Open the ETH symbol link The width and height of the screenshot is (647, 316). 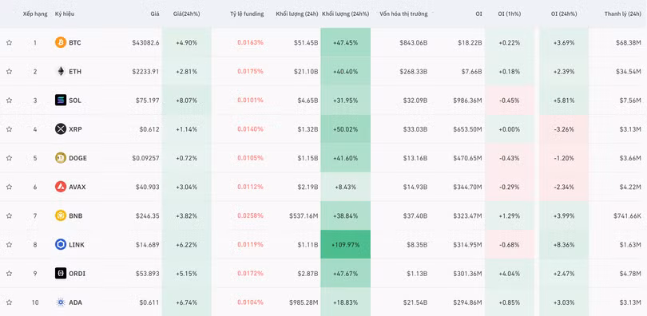coord(75,71)
